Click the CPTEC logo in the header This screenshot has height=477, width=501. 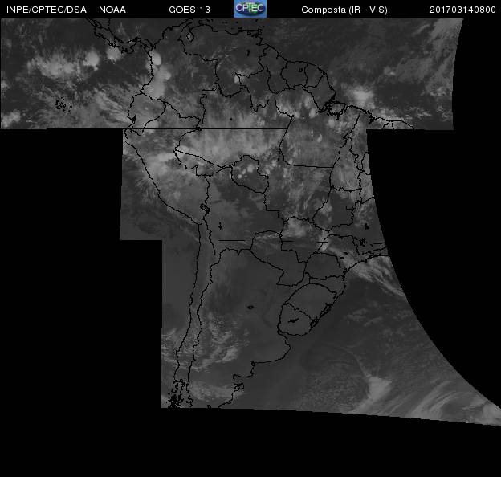(250, 9)
